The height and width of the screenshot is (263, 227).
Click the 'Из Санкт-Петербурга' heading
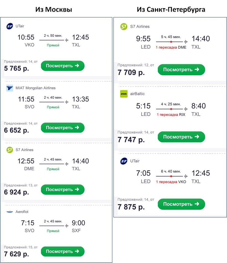coord(171,9)
